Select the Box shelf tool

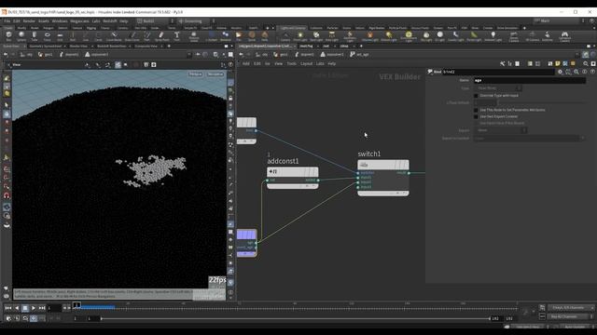pyautogui.click(x=8, y=36)
